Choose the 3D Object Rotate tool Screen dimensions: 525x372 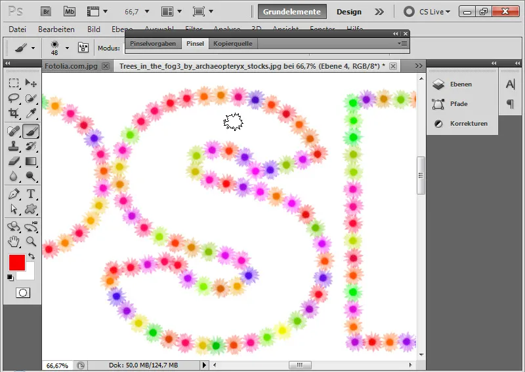(x=14, y=227)
